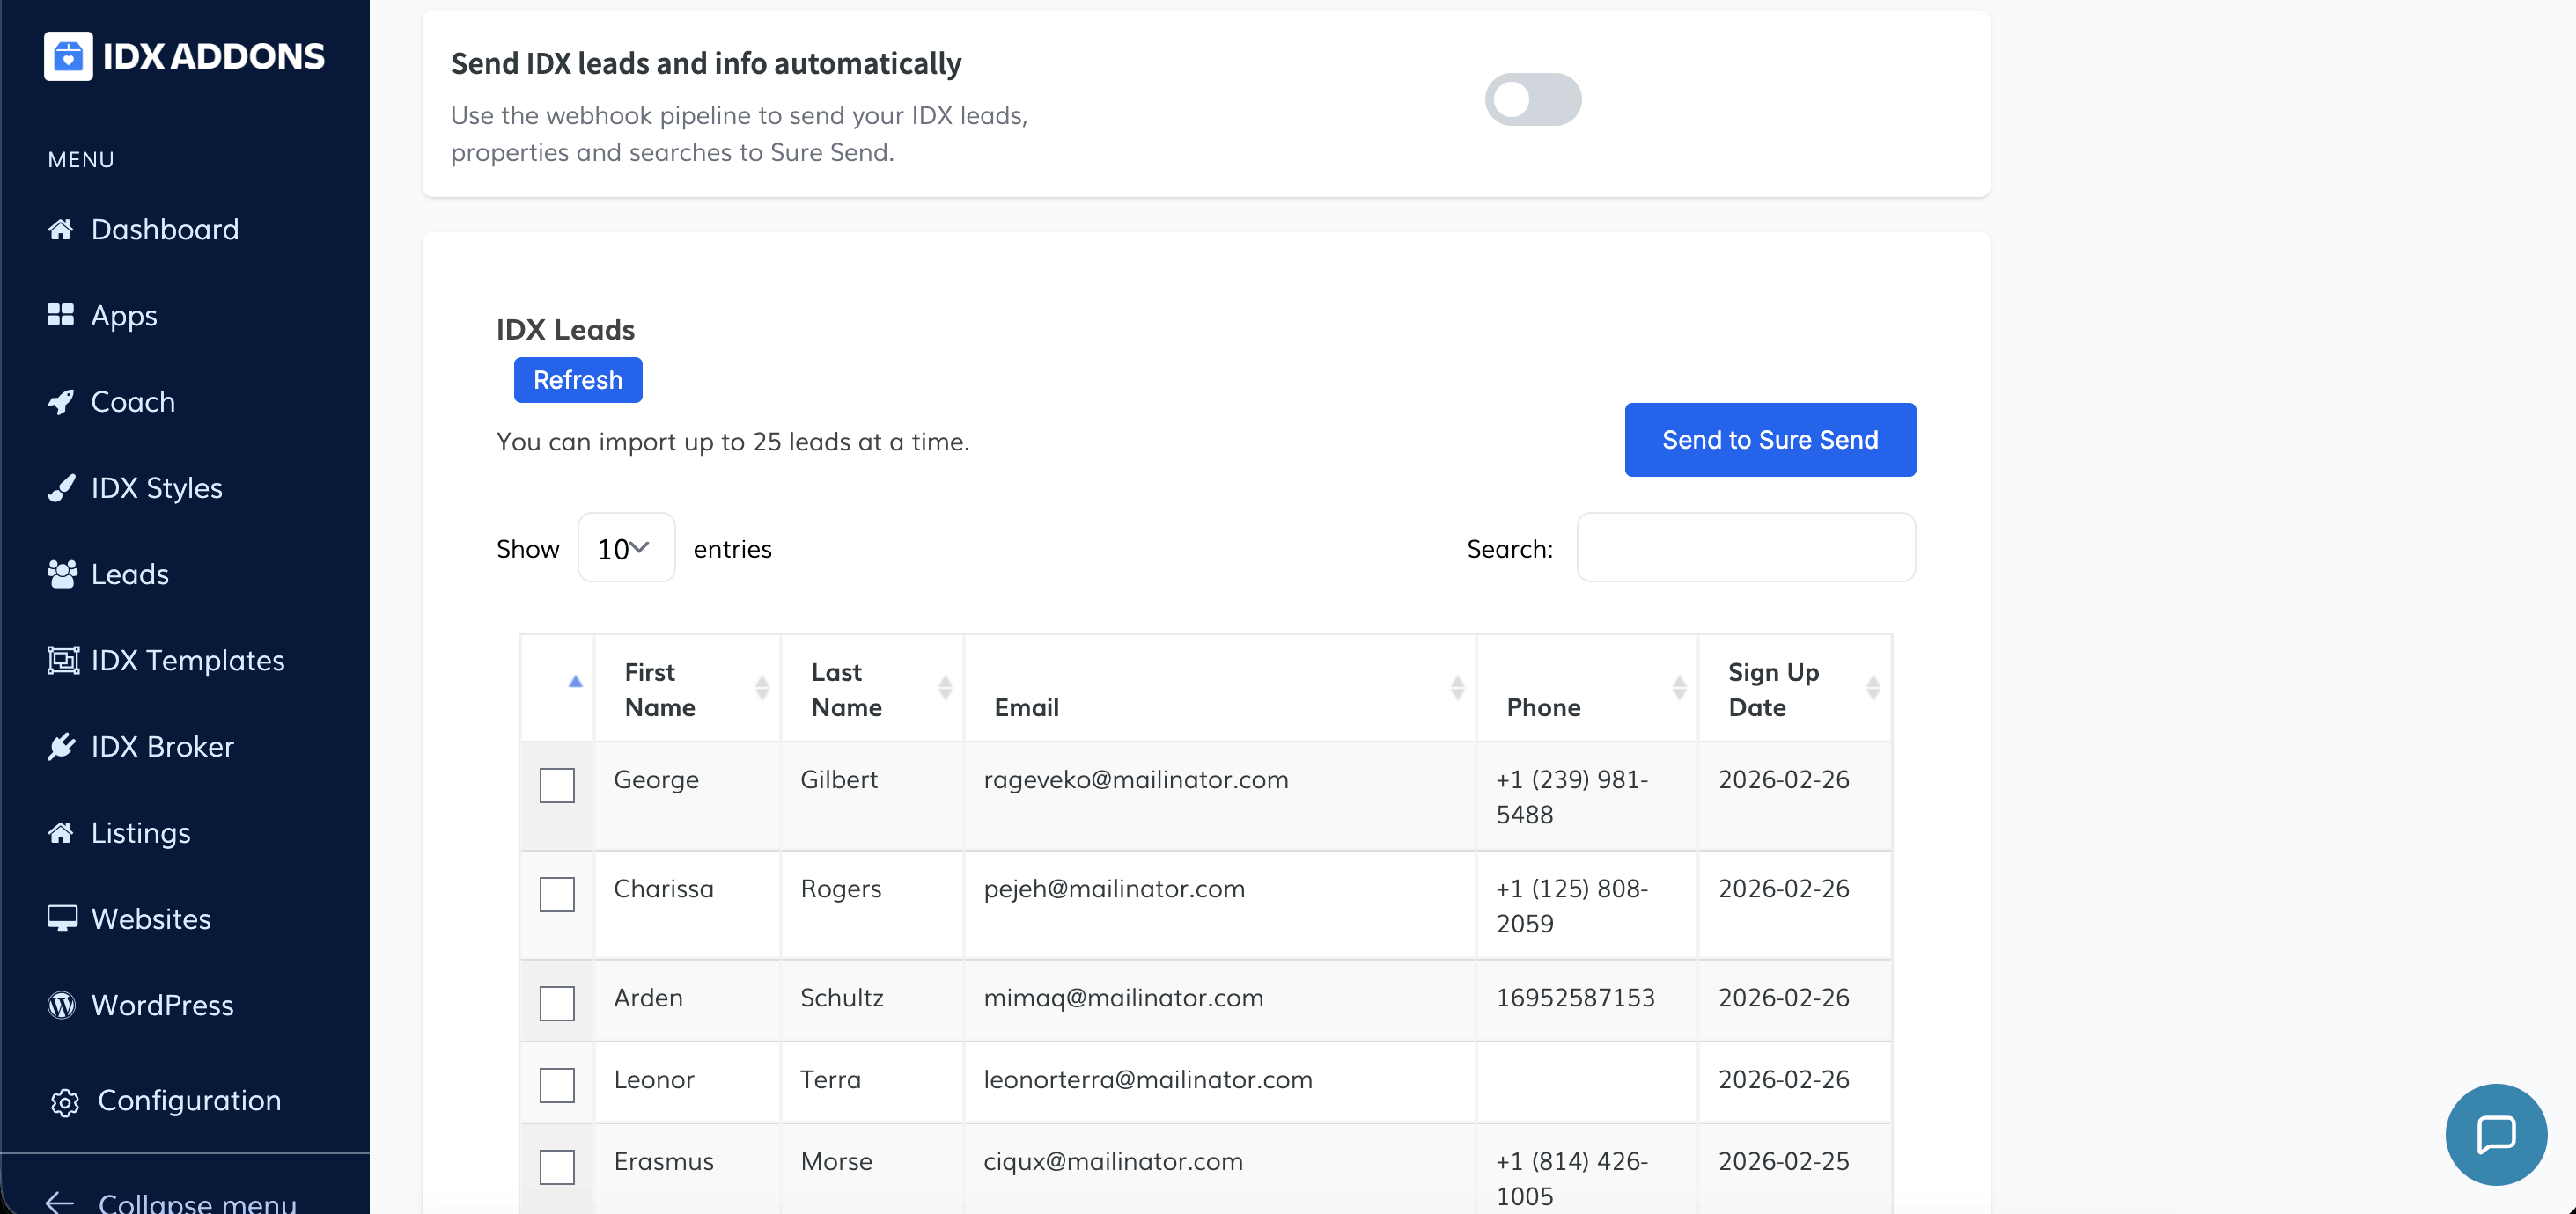Image resolution: width=2576 pixels, height=1214 pixels.
Task: Click the Configuration gear icon
Action: 65,1101
